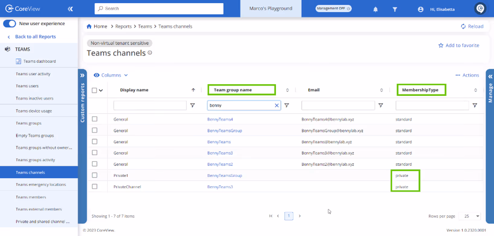Check the BennyTeams4 row checkbox
This screenshot has width=494, height=236.
click(x=95, y=119)
